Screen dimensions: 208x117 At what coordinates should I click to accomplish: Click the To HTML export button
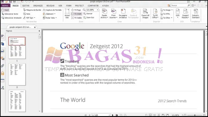pos(165,14)
